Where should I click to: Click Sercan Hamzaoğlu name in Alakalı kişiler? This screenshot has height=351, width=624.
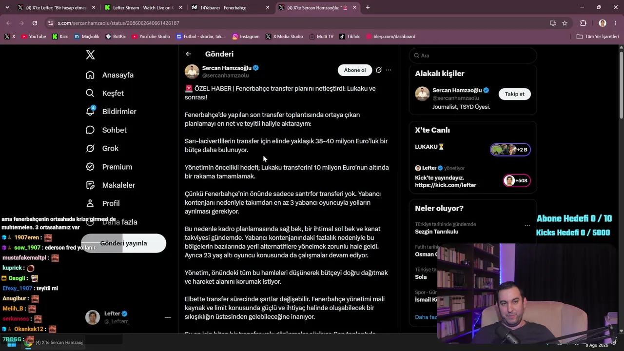[457, 90]
